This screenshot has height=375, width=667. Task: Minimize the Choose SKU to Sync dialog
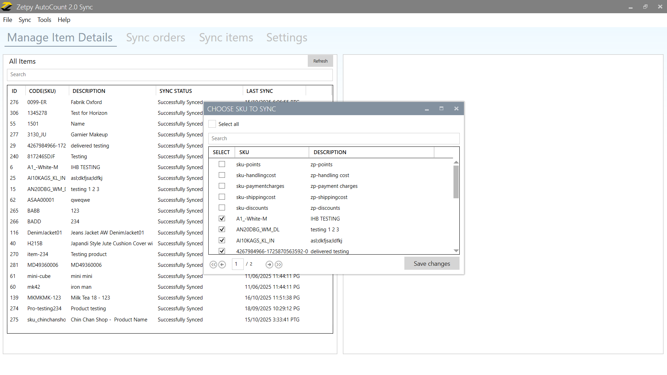427,110
